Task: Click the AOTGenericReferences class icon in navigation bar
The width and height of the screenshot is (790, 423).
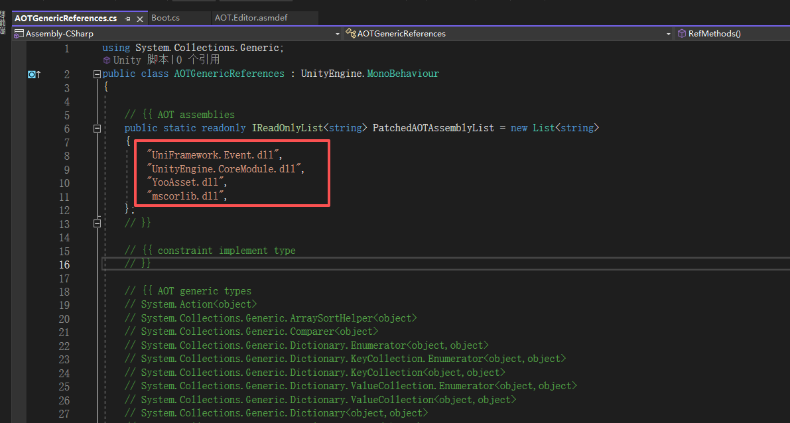Action: (351, 34)
